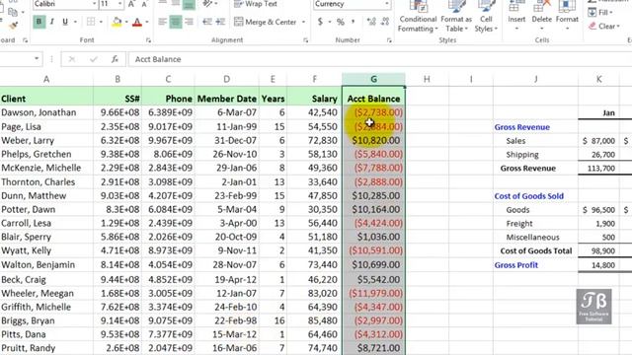Click Accounting dollar format icon
632x355 pixels.
pos(320,22)
